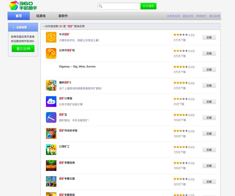Click the magnifier icon in search box
This screenshot has height=196, width=235.
coord(101,6)
